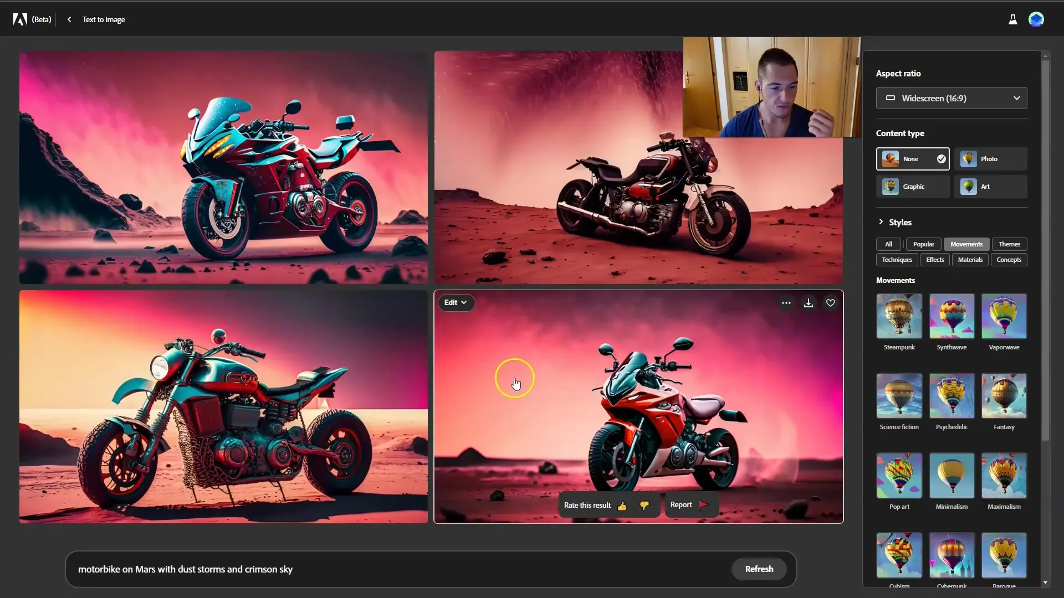Click the red Report flag icon

[x=704, y=504]
